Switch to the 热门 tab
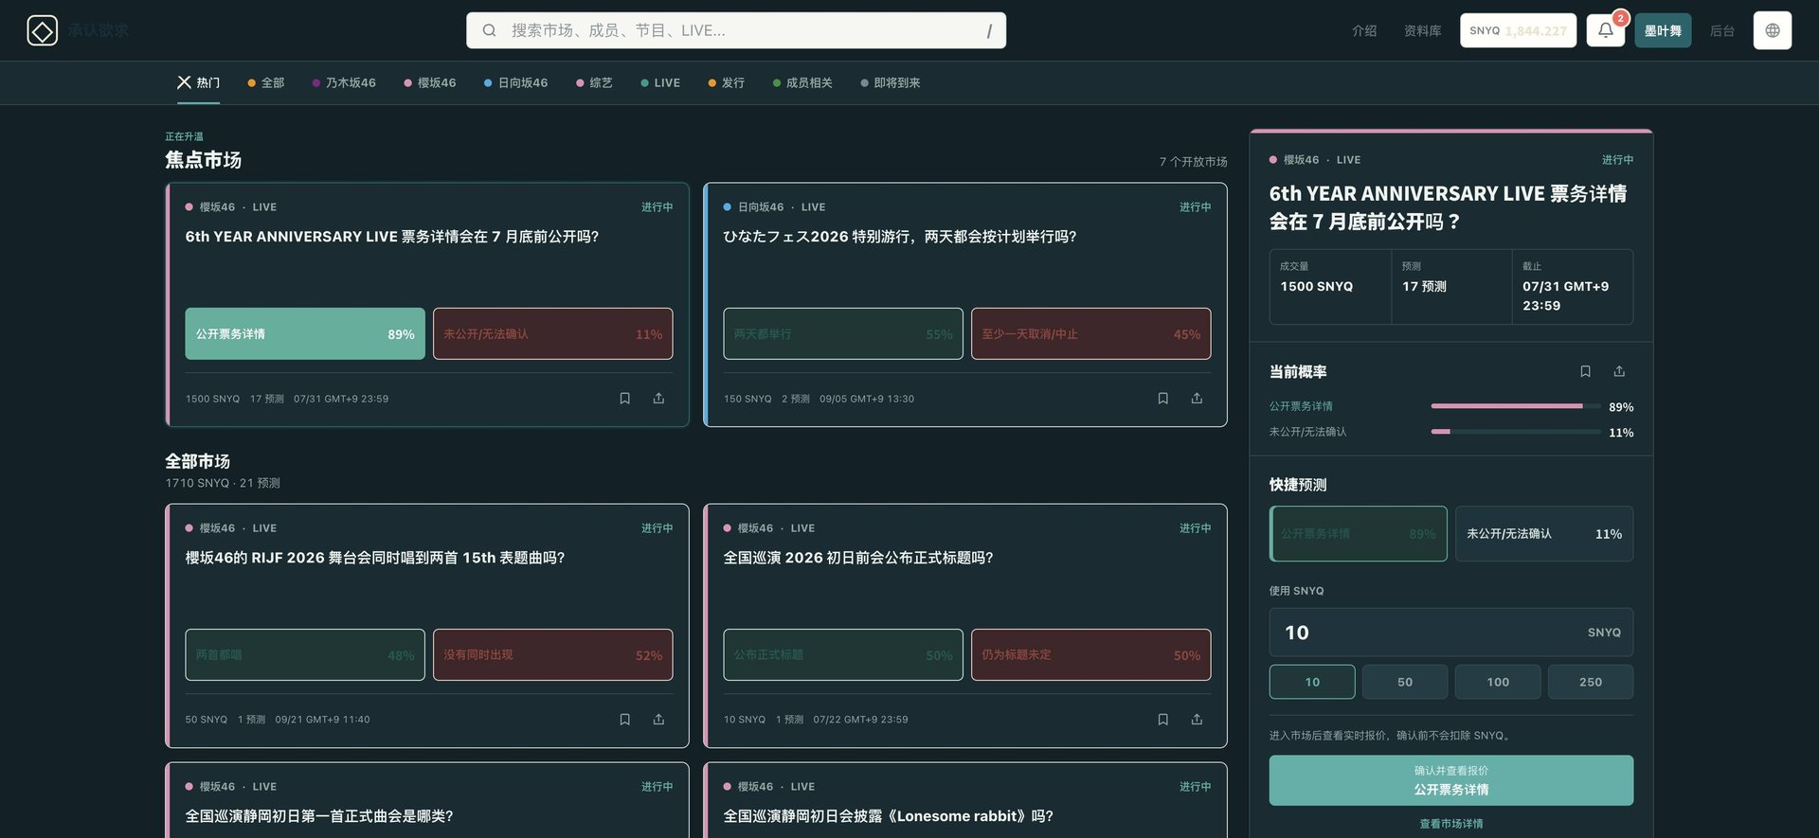Screen dimensions: 1819x838 [x=198, y=83]
